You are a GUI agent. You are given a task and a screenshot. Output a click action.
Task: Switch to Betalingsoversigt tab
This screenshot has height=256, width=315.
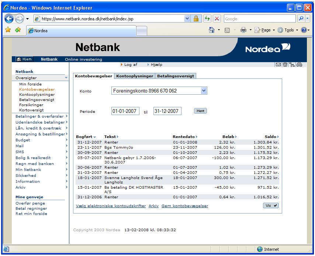tap(176, 76)
